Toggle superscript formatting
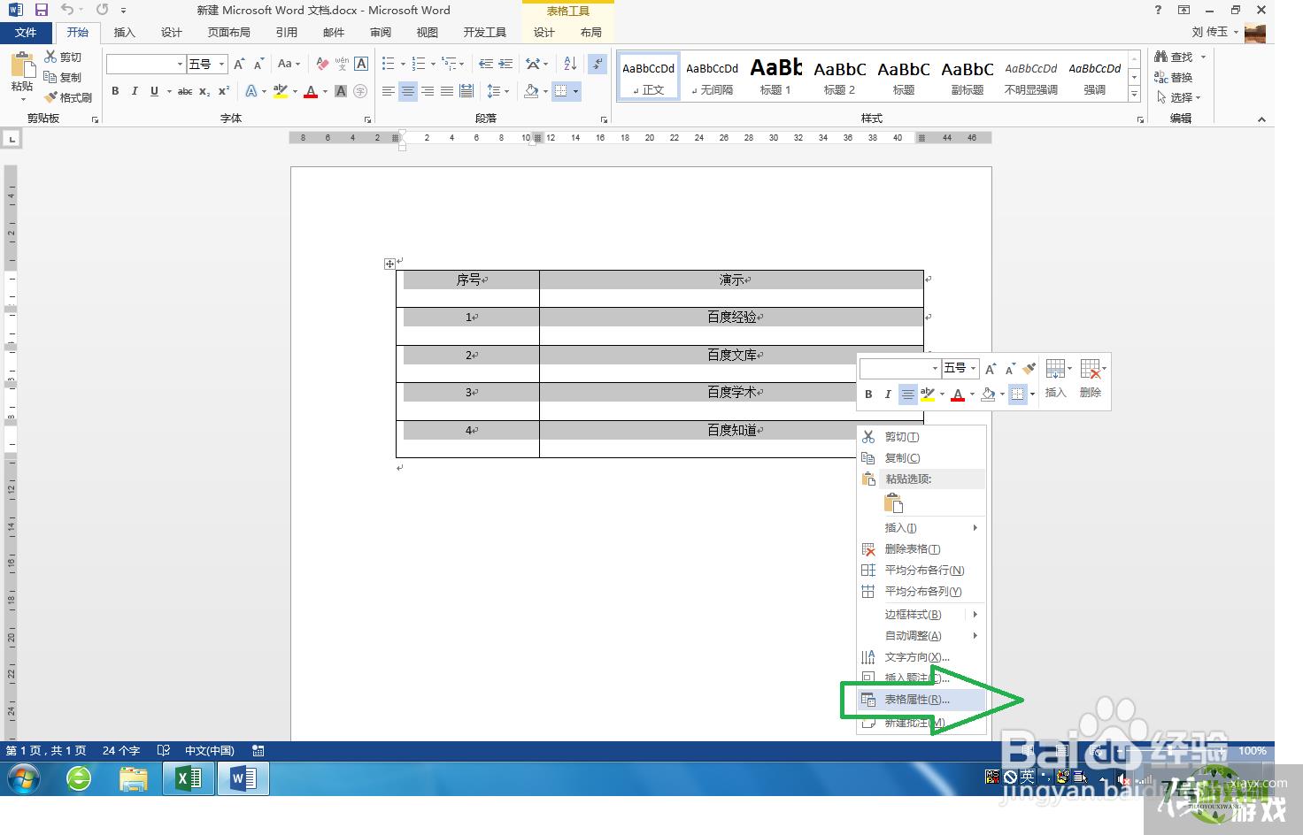The image size is (1303, 835). tap(224, 91)
